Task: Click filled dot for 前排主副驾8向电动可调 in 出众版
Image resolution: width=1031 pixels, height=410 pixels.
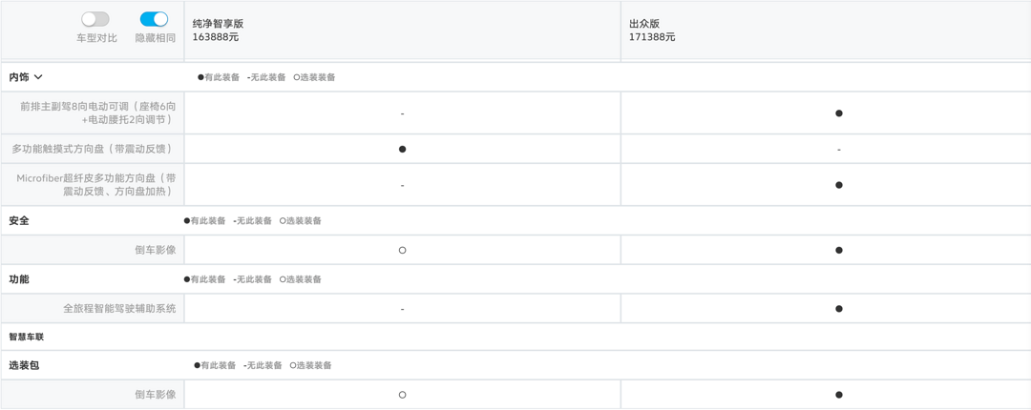Action: tap(839, 113)
